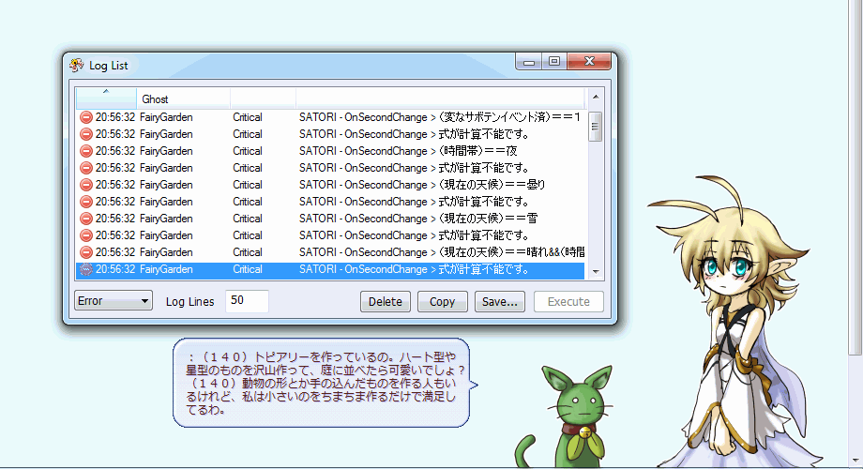
Task: Click the error icon on the 現在の天候==晴れ row
Action: tap(86, 252)
